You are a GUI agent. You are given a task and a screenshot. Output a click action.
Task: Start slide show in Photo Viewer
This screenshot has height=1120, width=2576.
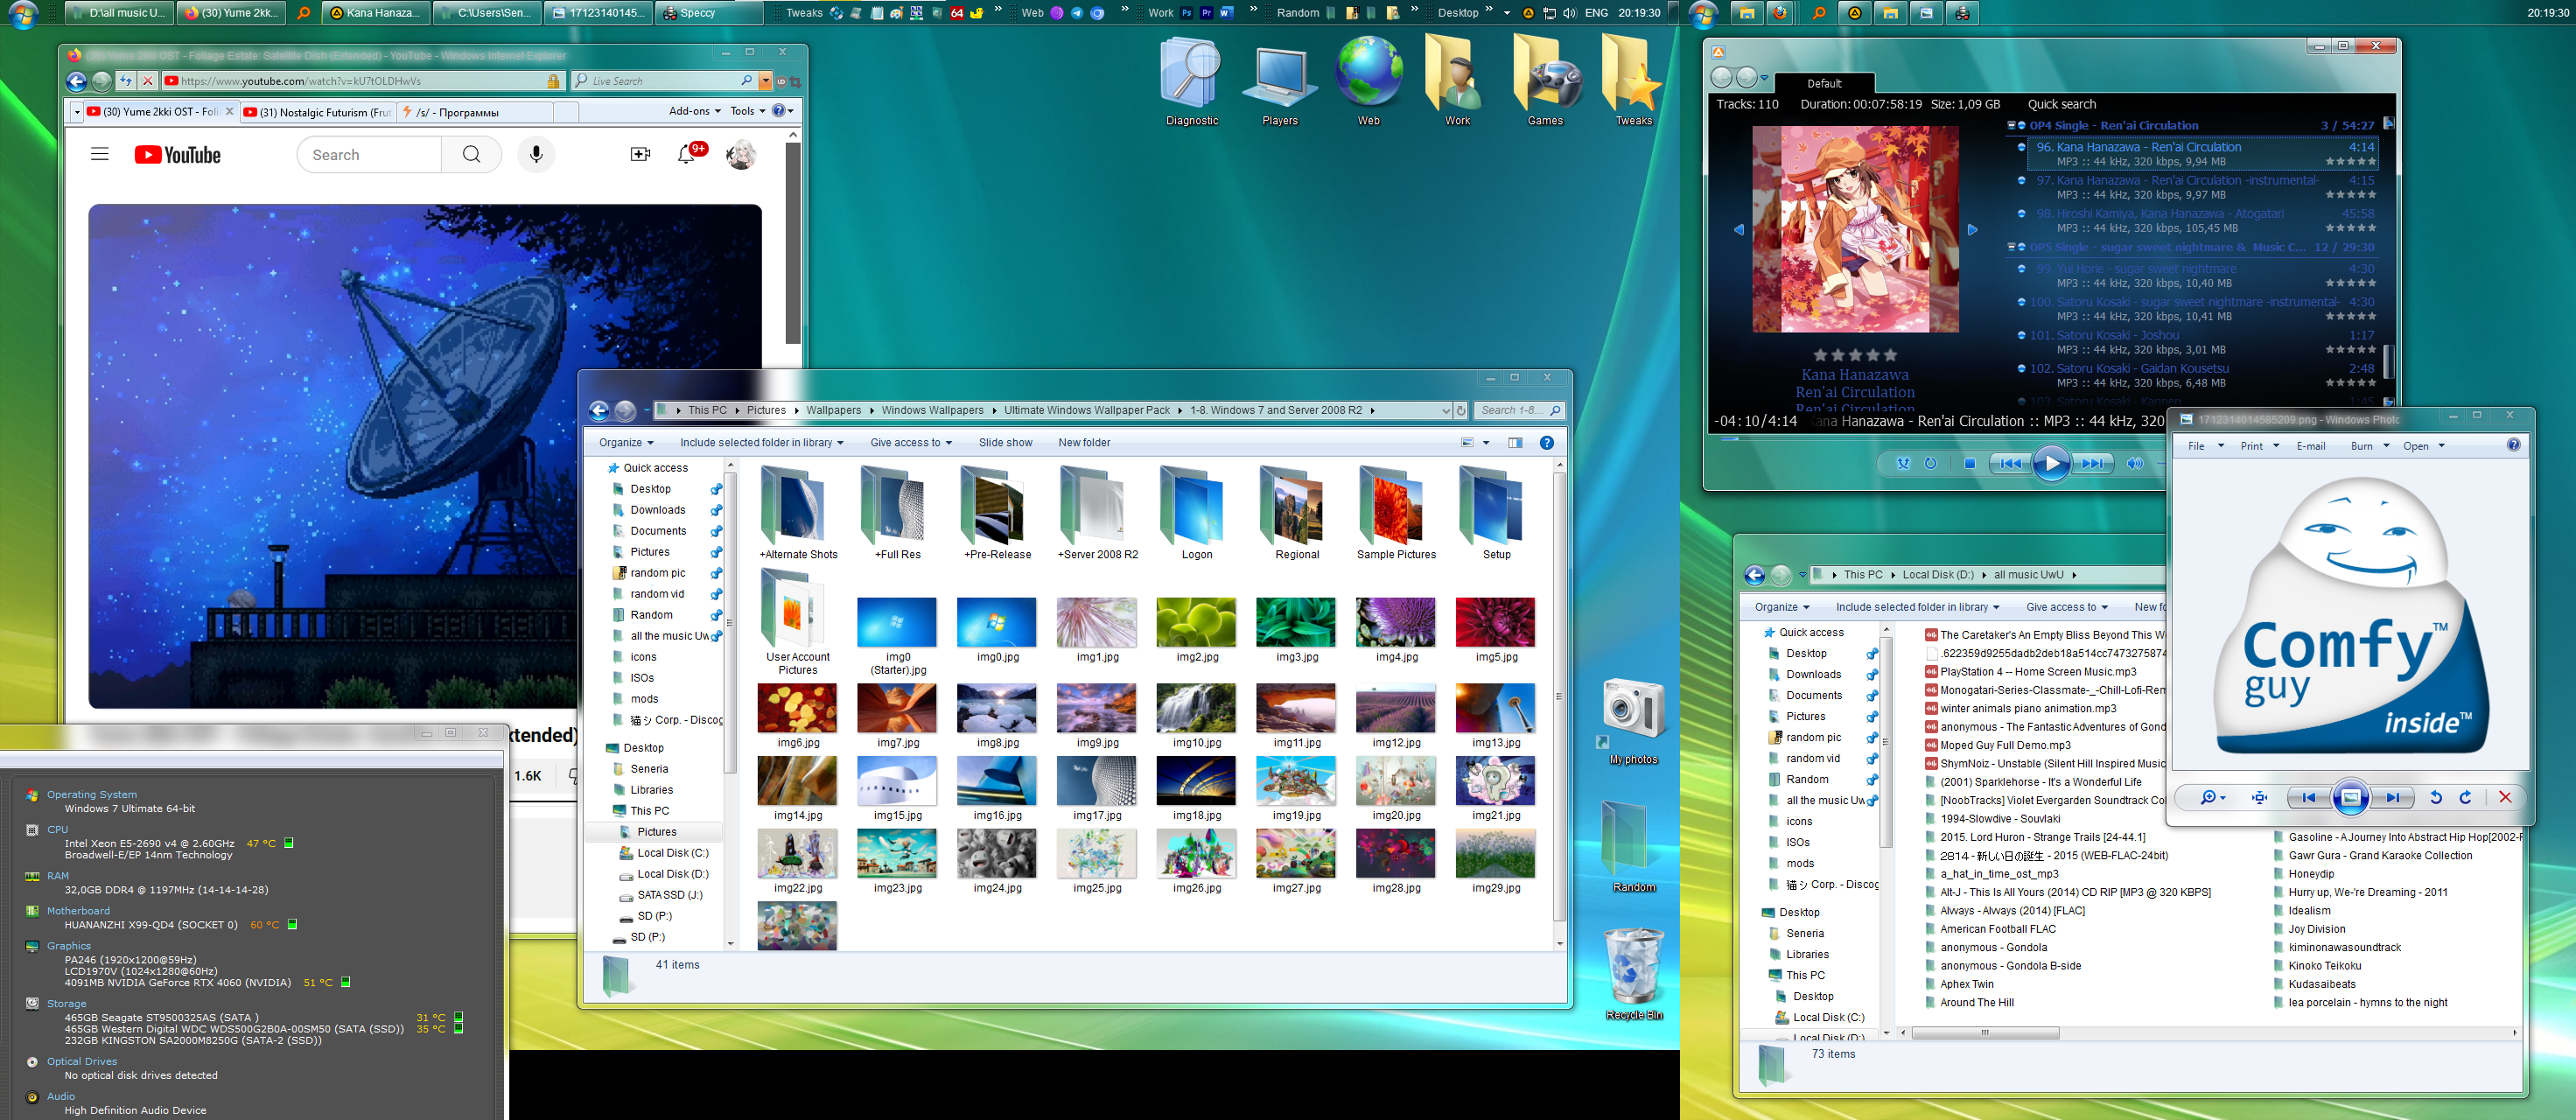coord(2351,797)
